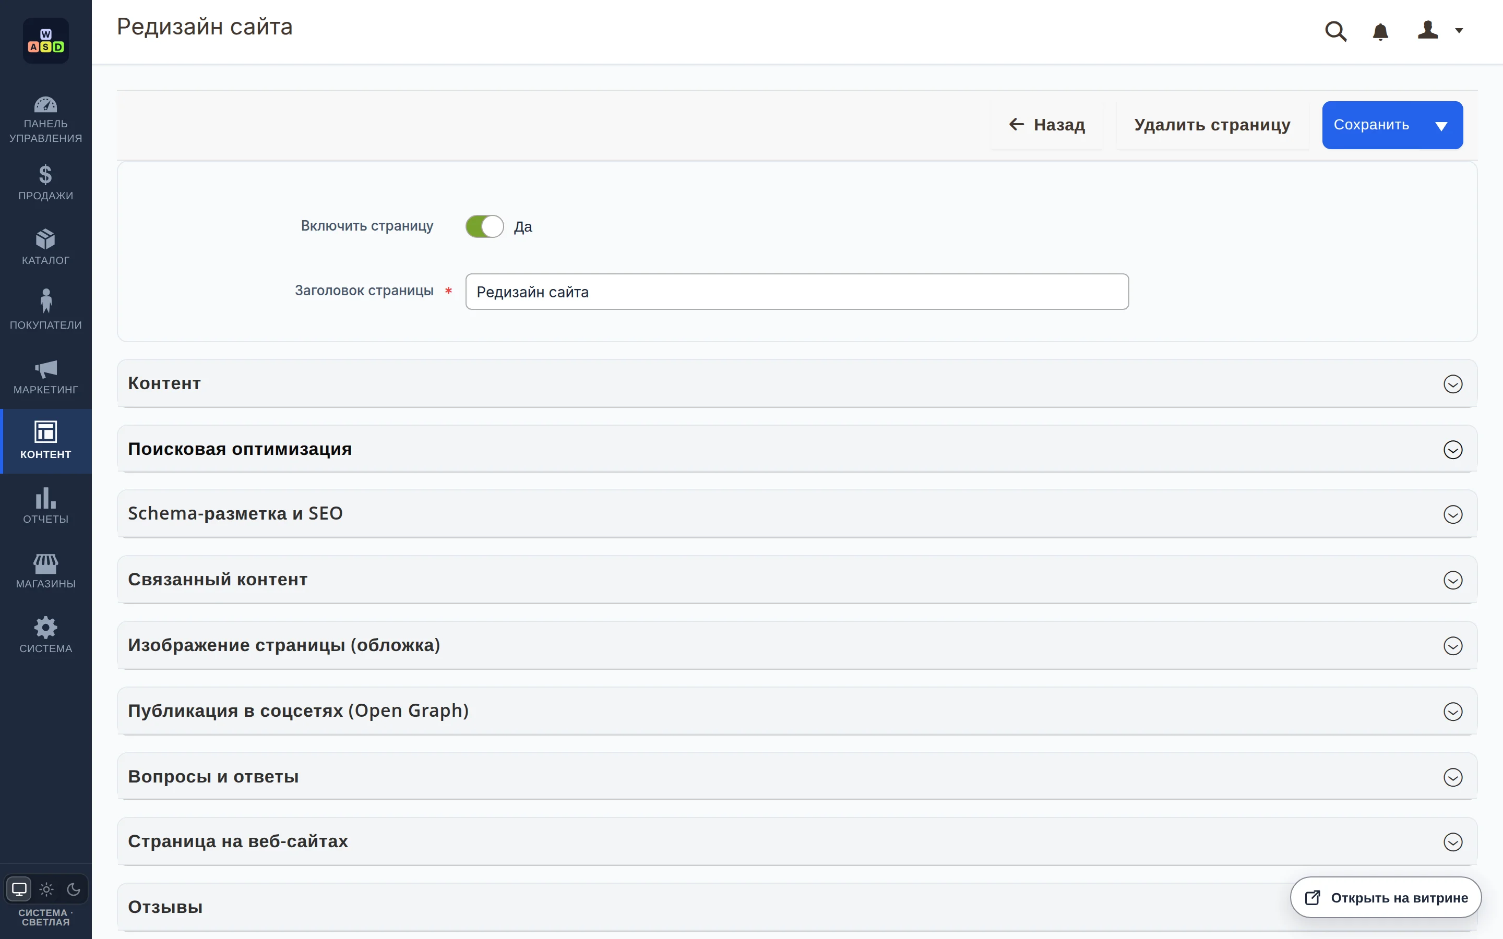
Task: Expand the Изображение страницы (обложка) section
Action: [x=797, y=646]
